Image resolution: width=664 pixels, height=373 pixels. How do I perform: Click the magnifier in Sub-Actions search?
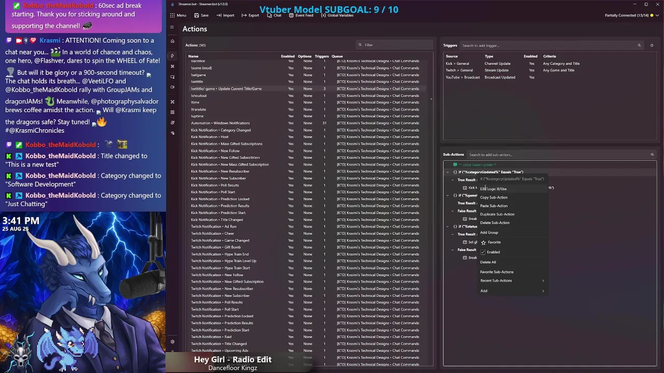click(x=652, y=154)
